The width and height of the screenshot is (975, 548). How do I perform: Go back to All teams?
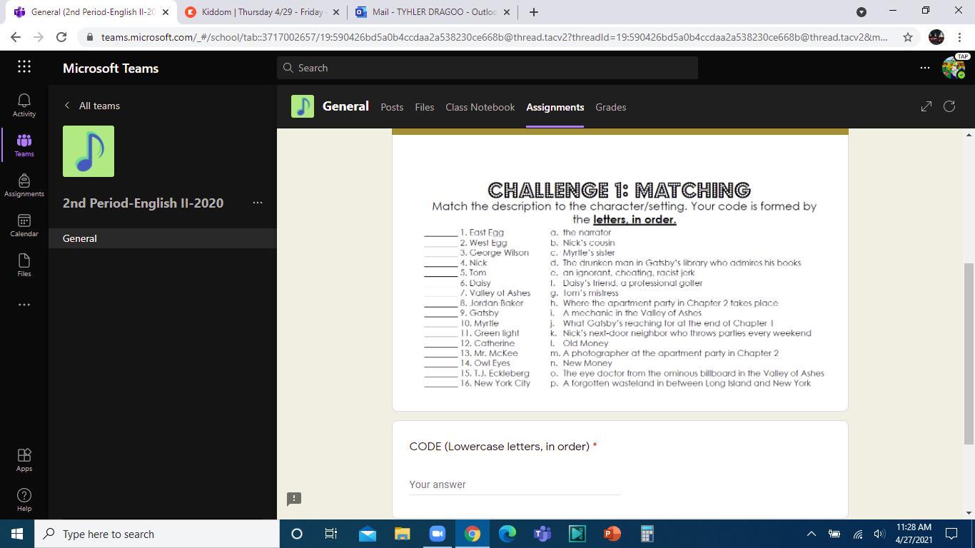point(92,106)
